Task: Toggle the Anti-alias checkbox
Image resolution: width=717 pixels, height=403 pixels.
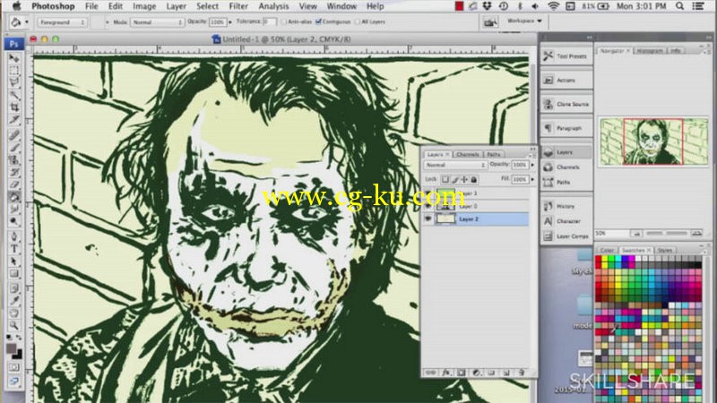Action: [283, 21]
